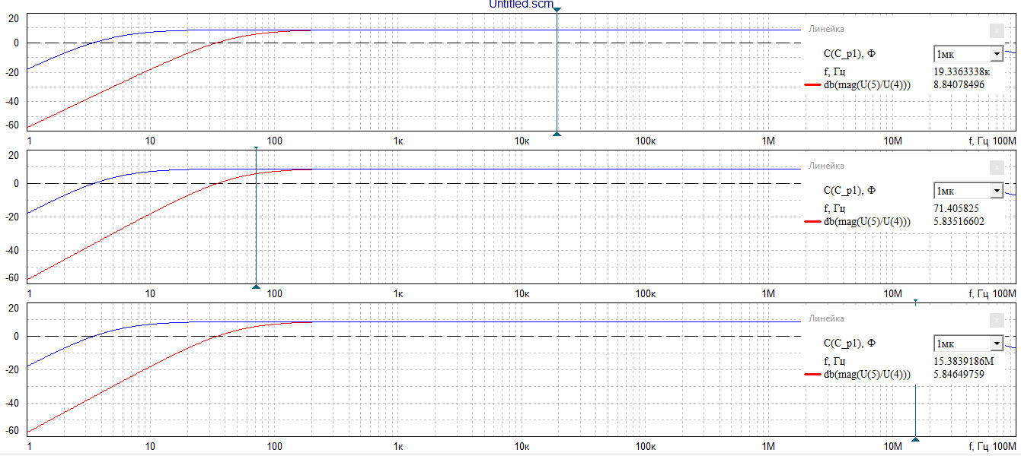The width and height of the screenshot is (1021, 456).
Task: Click the 10к axis tick in the middle plot
Action: click(522, 293)
